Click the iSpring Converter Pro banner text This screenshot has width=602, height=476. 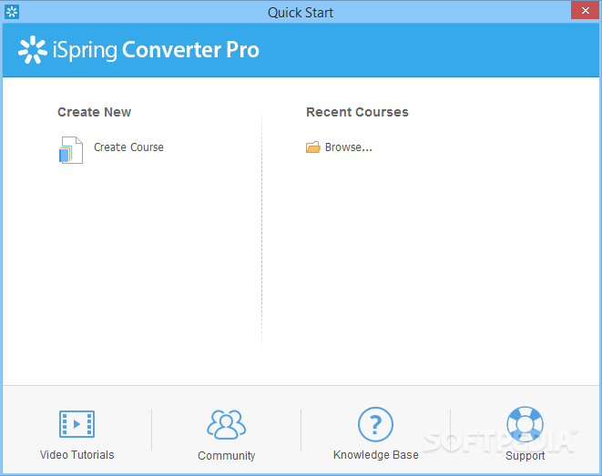(x=156, y=50)
